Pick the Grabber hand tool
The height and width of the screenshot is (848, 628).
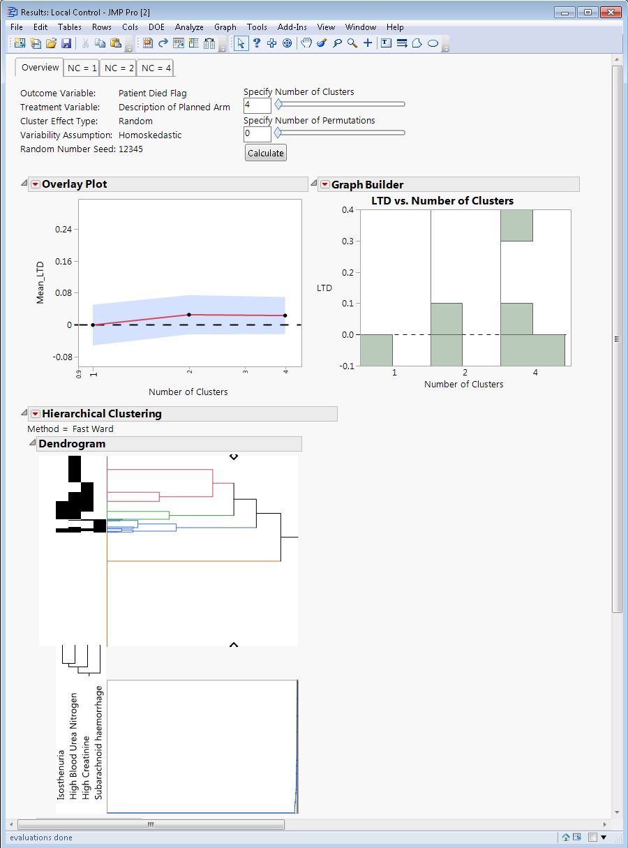(306, 43)
